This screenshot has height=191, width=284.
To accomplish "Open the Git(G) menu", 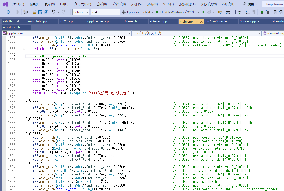I will (x=64, y=4).
